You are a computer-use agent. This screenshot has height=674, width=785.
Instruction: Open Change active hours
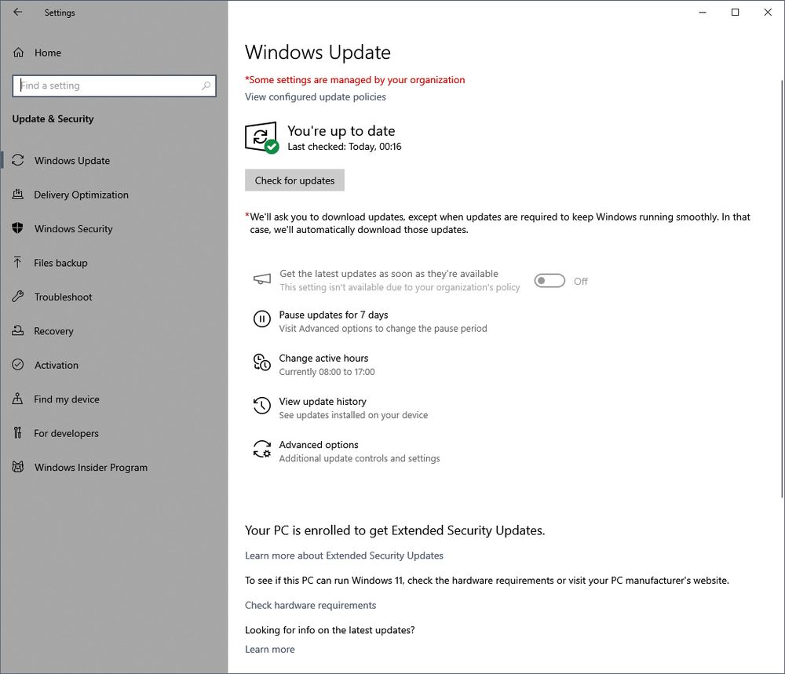pyautogui.click(x=315, y=364)
